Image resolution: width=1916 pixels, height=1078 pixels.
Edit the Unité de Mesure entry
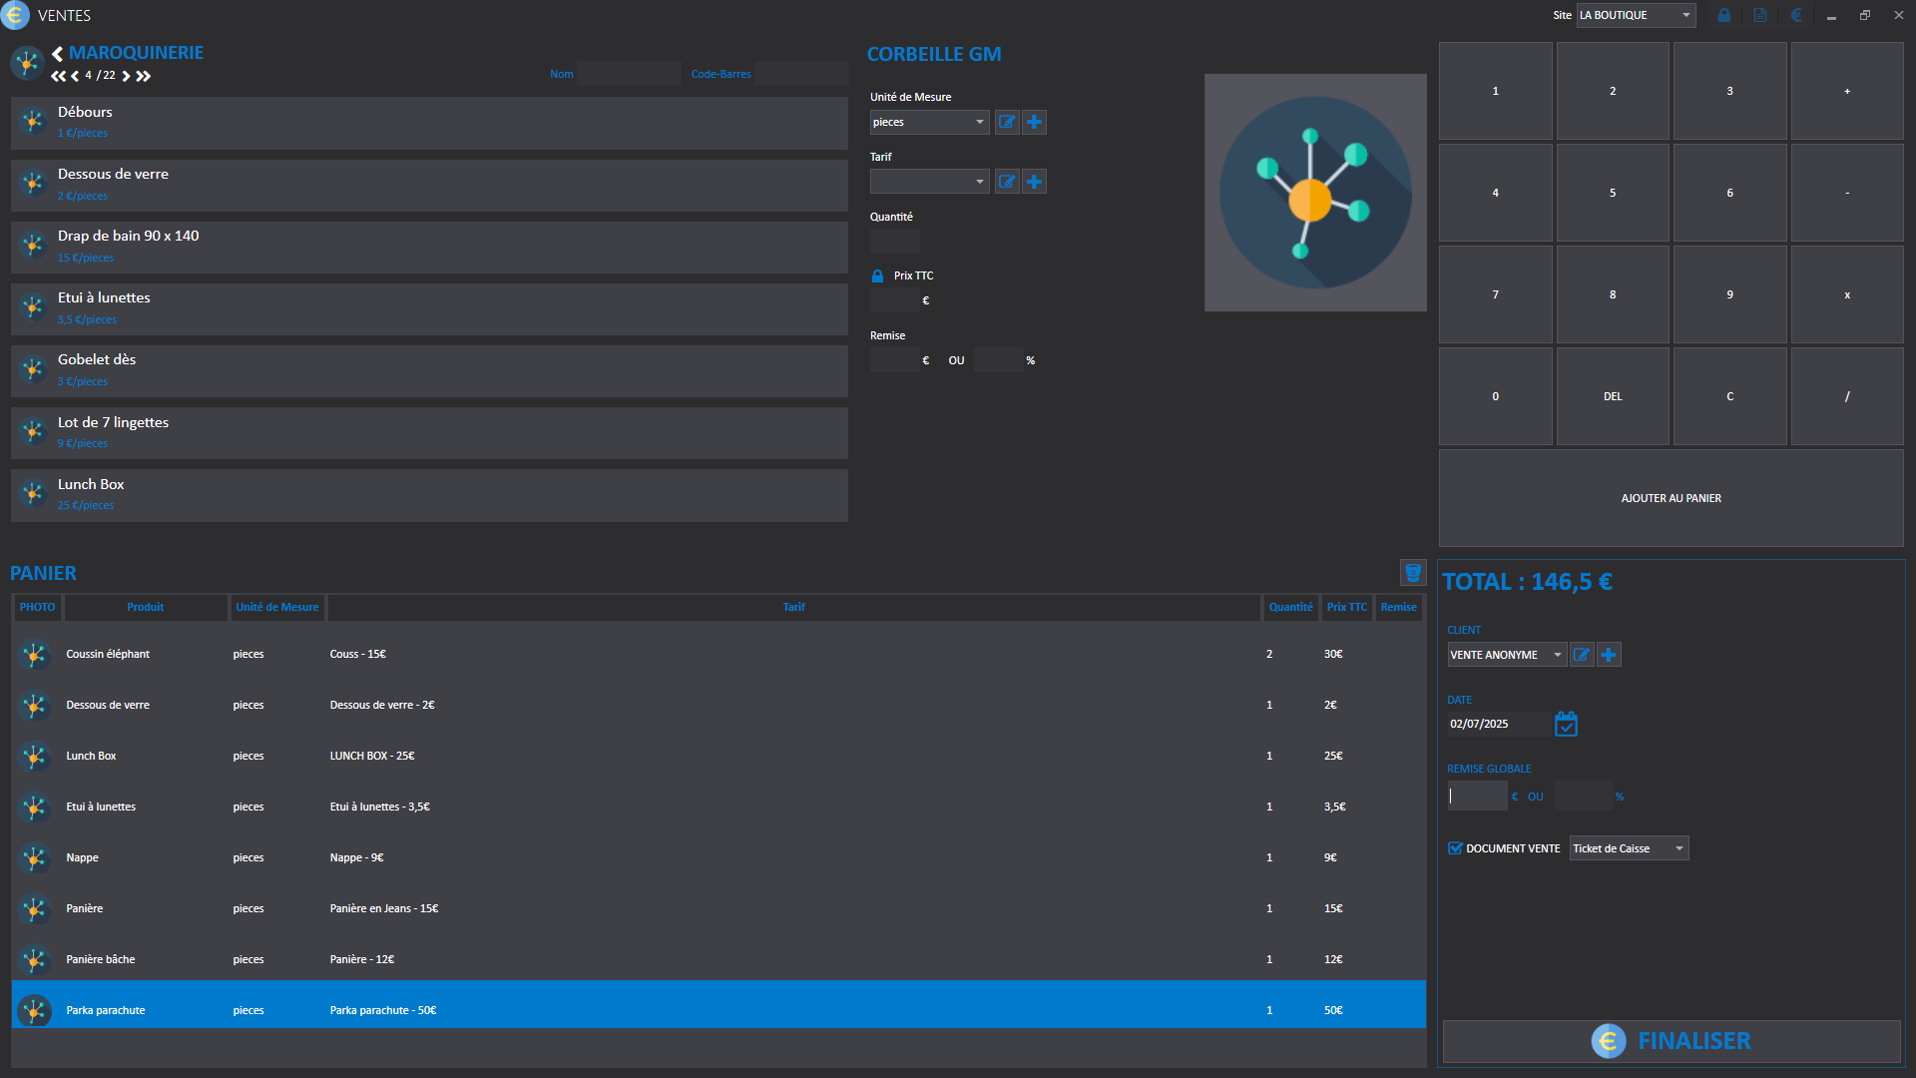[1007, 122]
